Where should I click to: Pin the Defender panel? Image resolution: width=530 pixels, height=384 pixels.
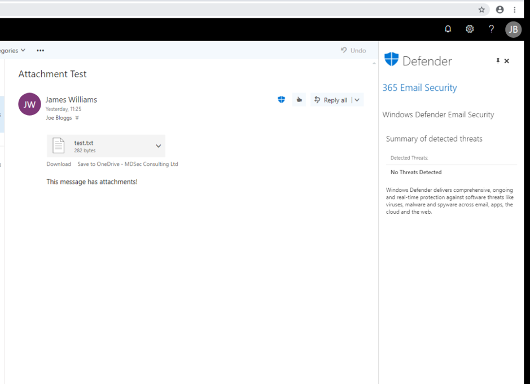498,61
